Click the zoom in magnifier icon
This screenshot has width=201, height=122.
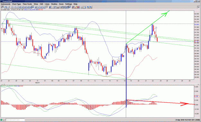88,7
